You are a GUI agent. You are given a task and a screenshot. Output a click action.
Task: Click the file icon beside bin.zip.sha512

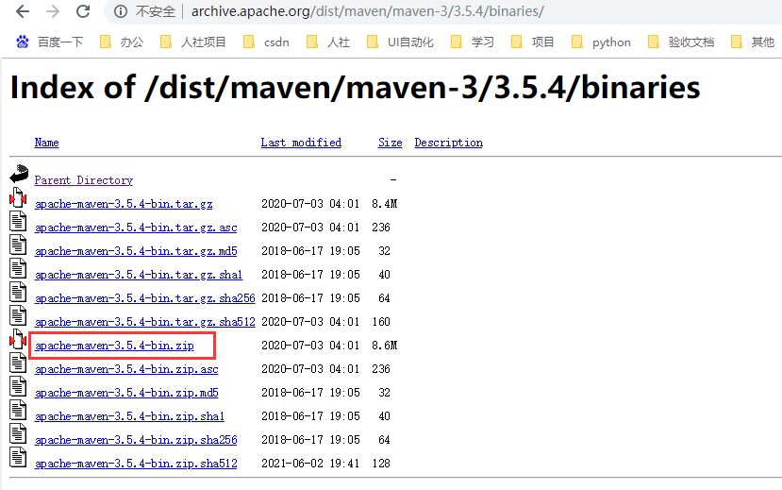[18, 457]
